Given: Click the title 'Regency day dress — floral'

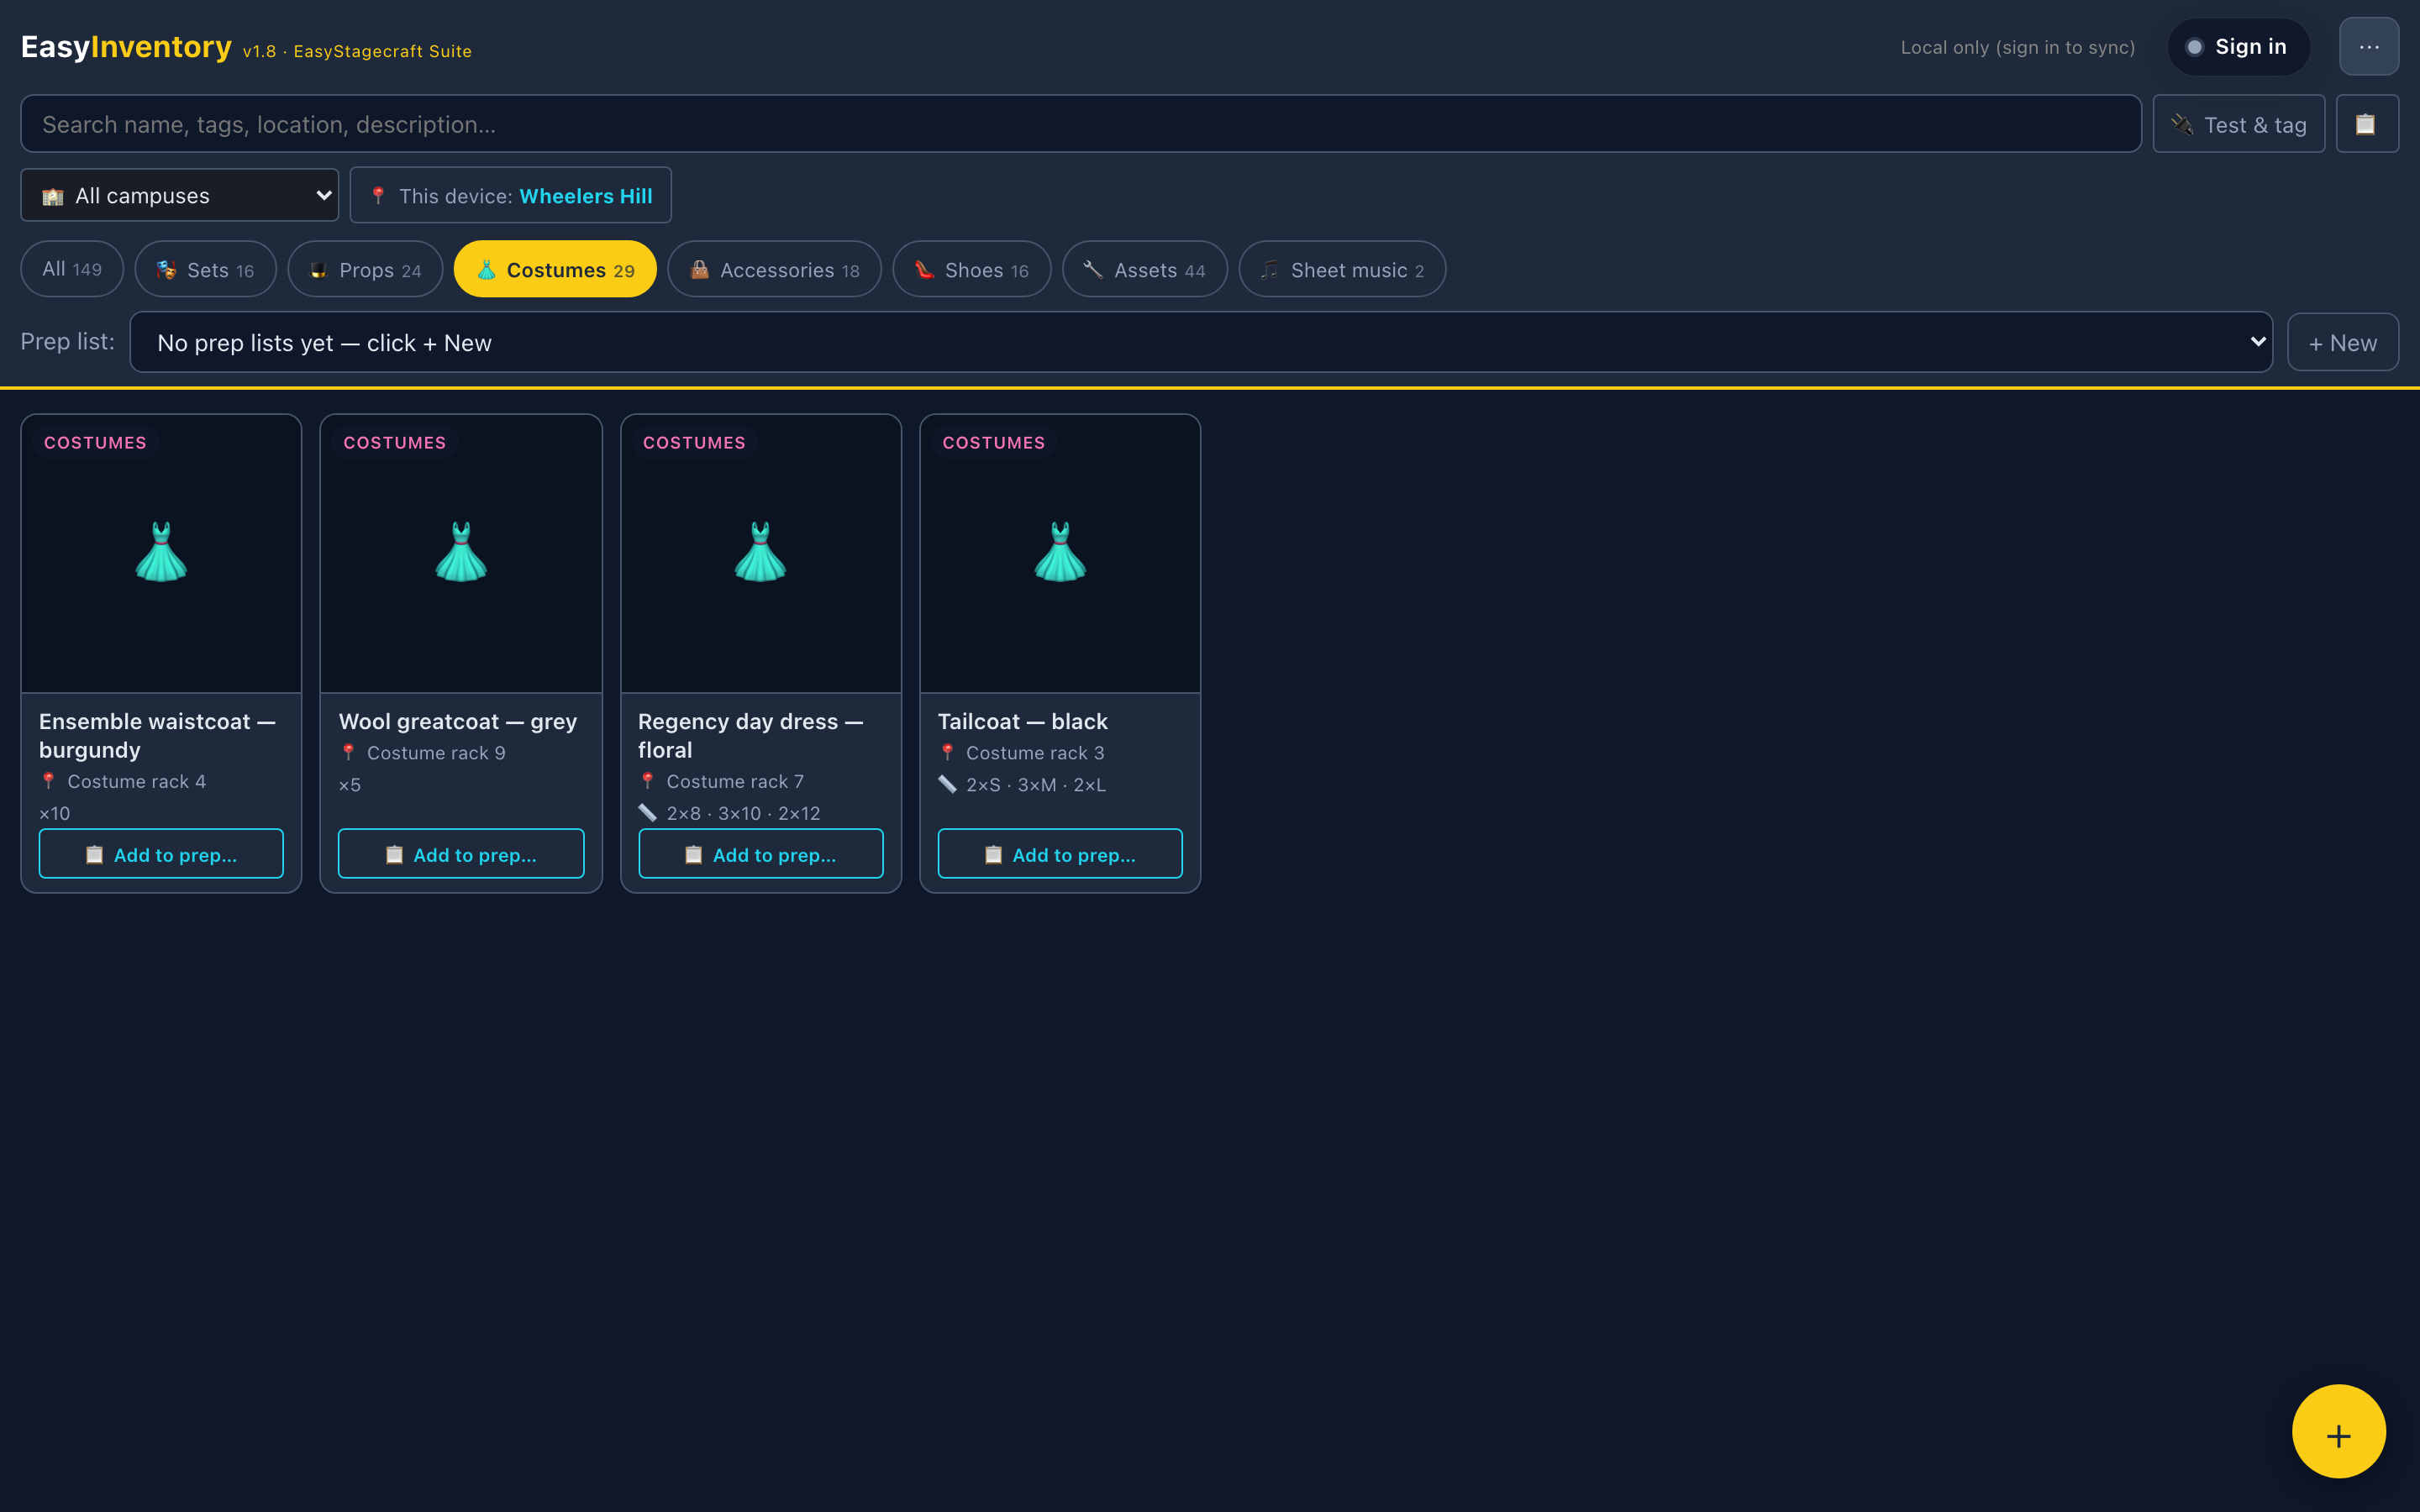Looking at the screenshot, I should 750,735.
